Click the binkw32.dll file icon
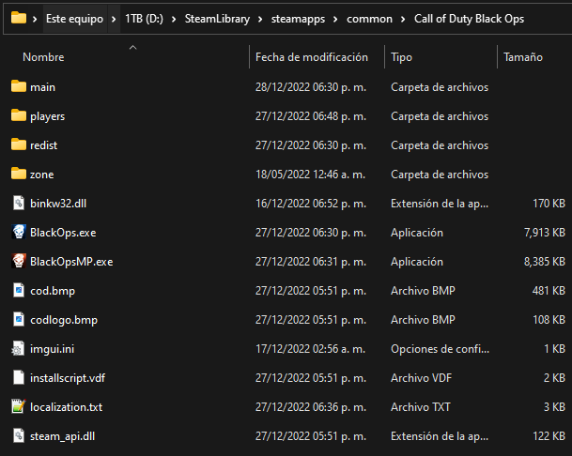 (x=19, y=203)
